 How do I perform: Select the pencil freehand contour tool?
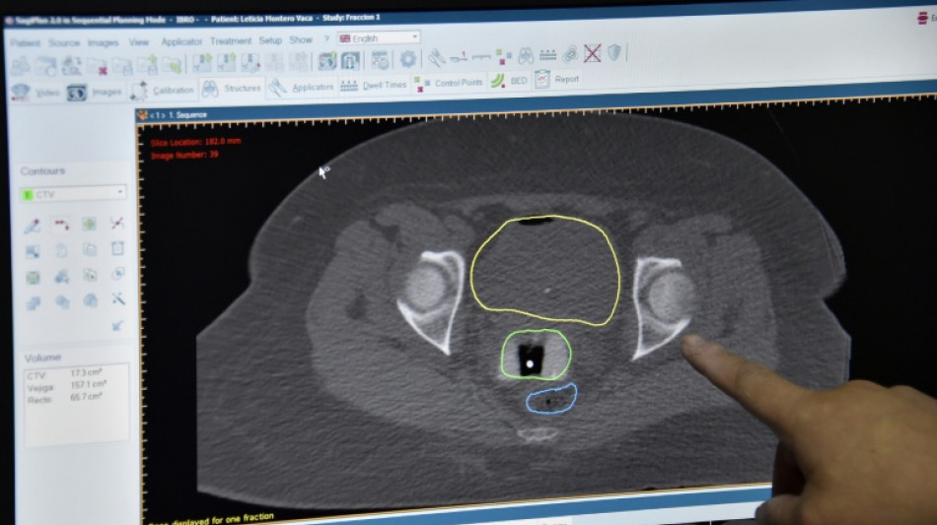[x=33, y=226]
